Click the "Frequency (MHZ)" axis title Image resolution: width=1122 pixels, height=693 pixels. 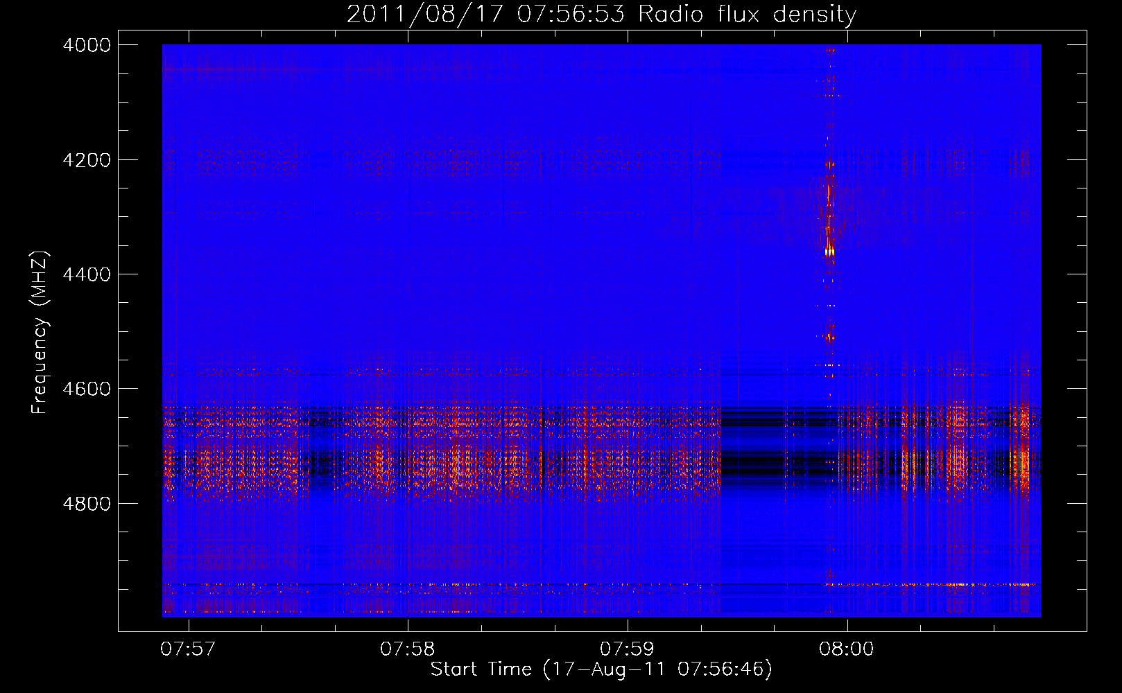point(40,333)
